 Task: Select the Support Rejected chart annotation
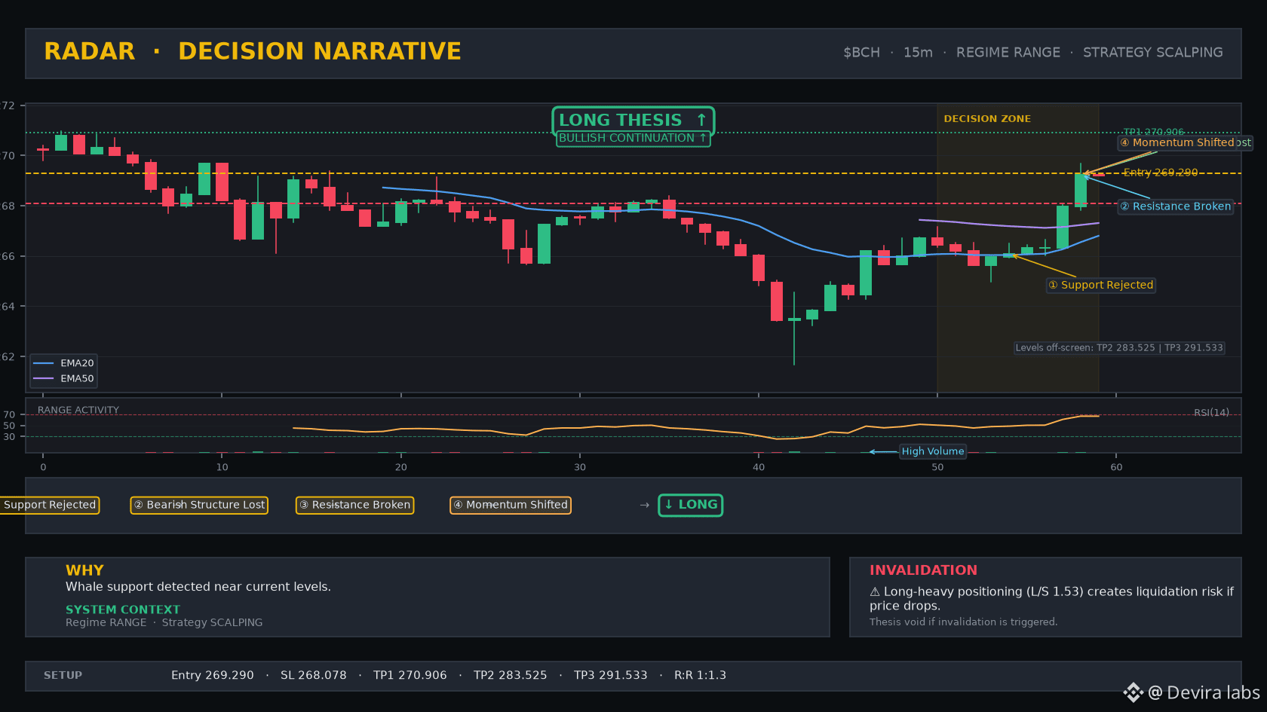[x=1101, y=285]
